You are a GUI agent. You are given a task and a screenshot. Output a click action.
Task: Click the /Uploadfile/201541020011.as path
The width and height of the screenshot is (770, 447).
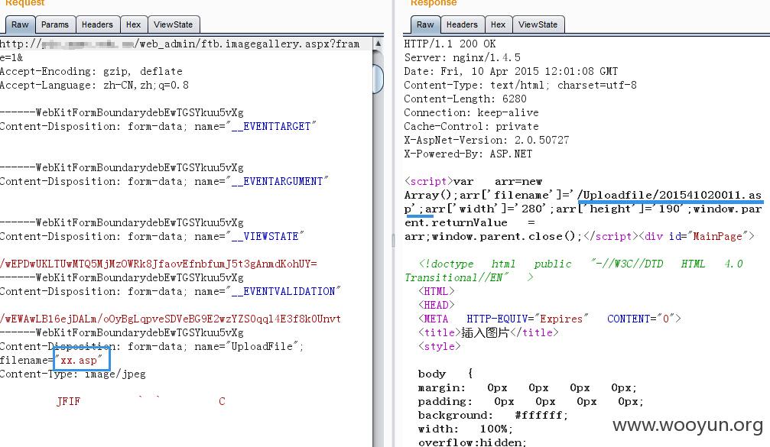pyautogui.click(x=669, y=196)
